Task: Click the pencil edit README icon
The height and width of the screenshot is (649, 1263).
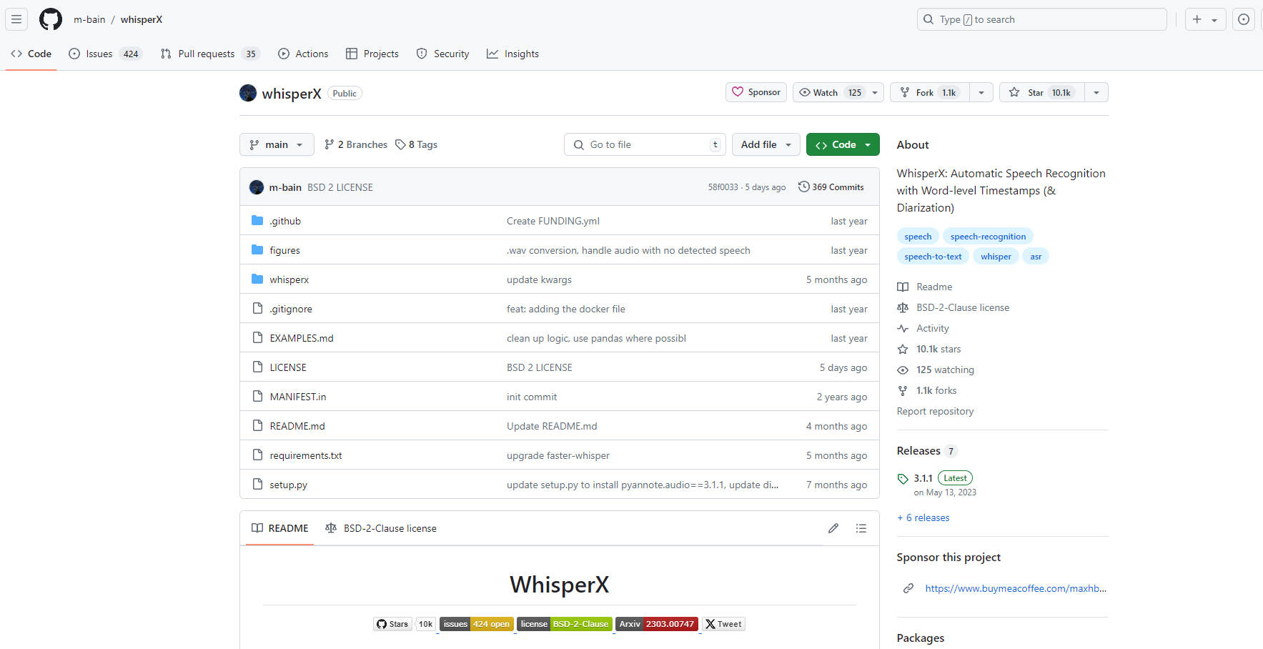Action: (x=833, y=528)
